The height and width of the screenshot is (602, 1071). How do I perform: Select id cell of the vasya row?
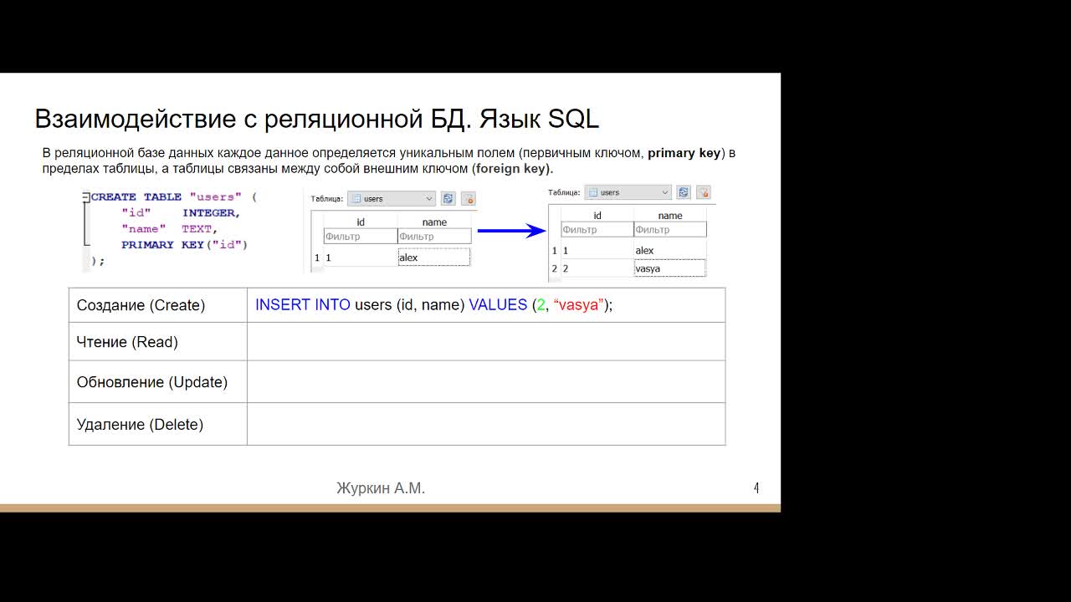tap(597, 268)
